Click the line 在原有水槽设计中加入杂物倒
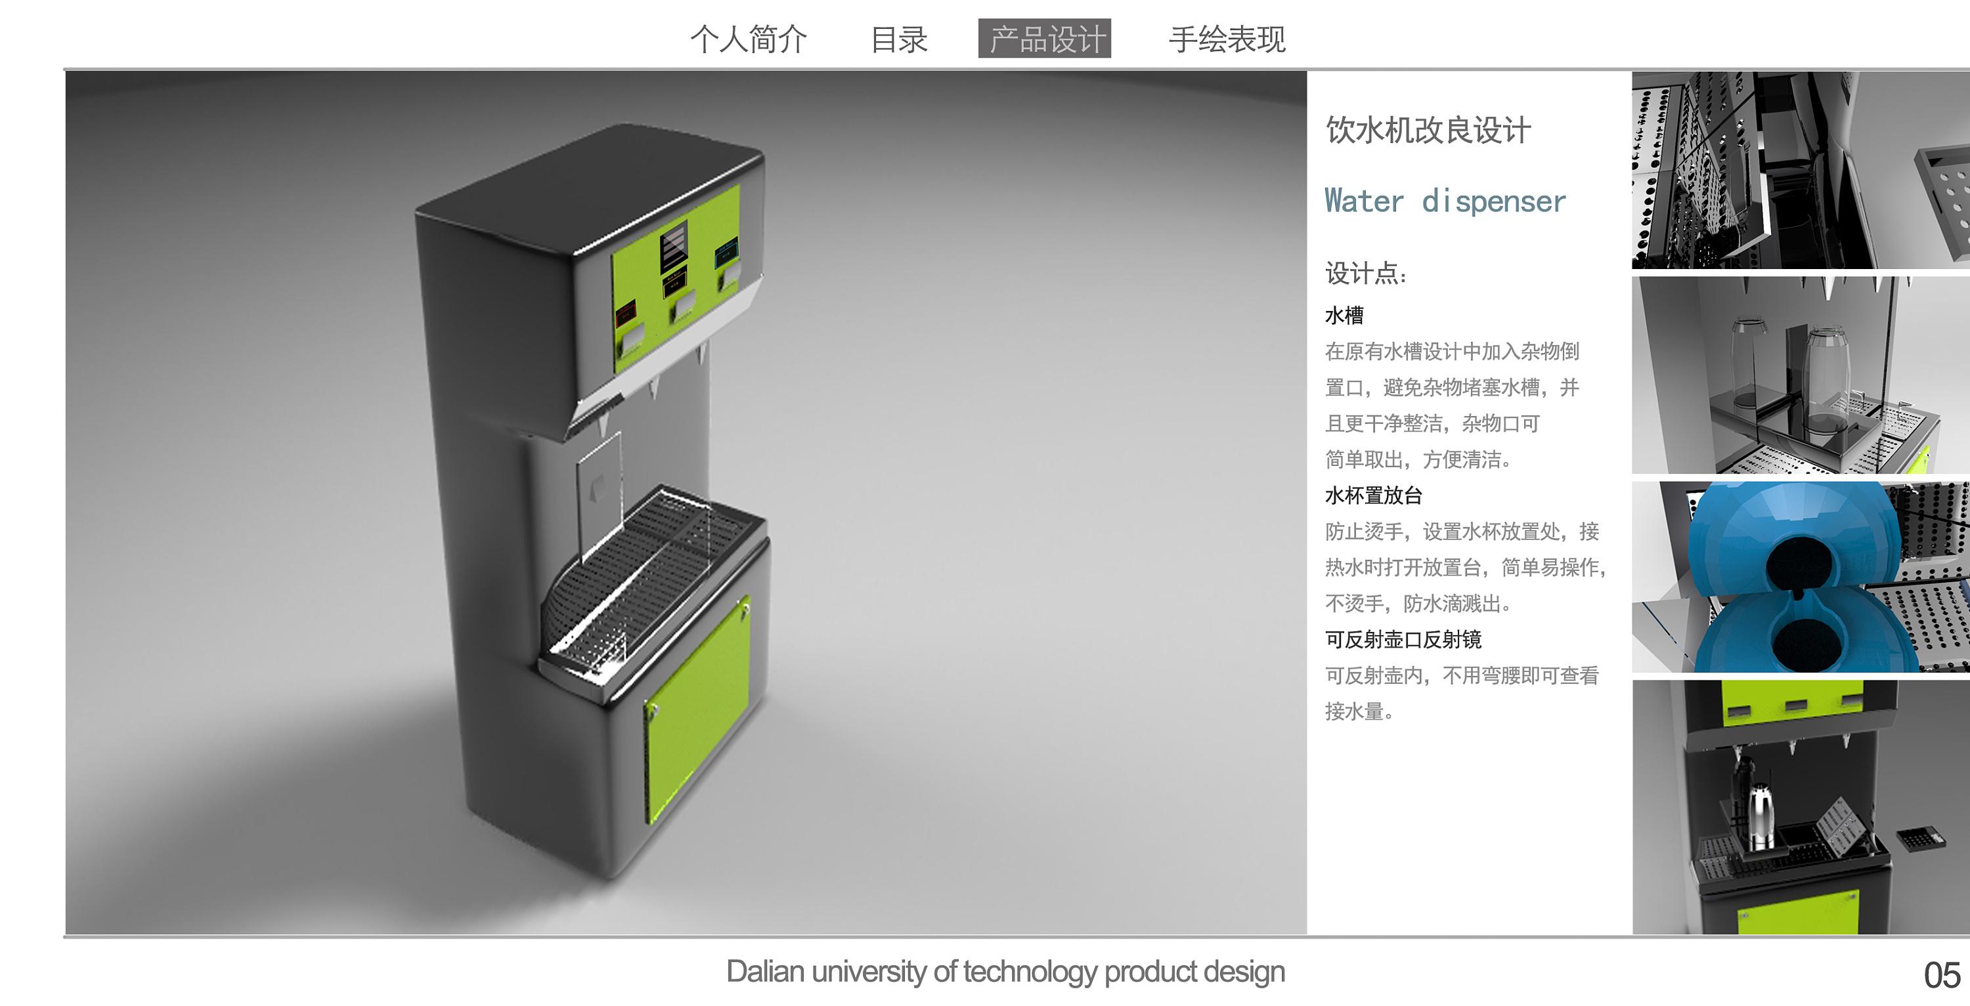 1451,351
